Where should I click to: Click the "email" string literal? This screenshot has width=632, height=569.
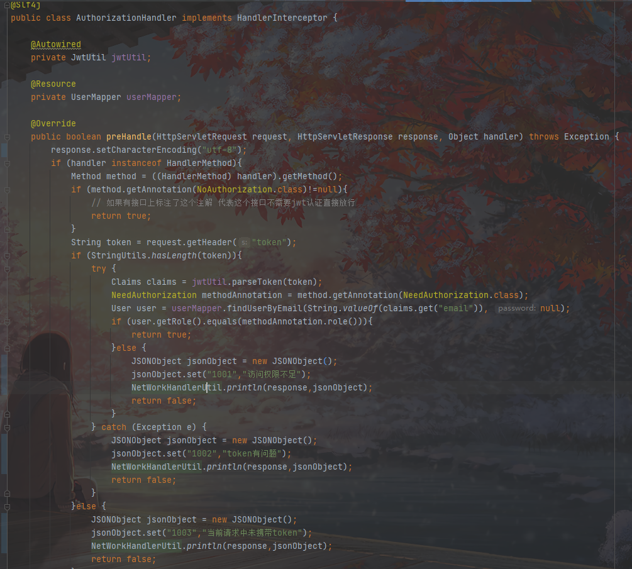click(x=455, y=308)
